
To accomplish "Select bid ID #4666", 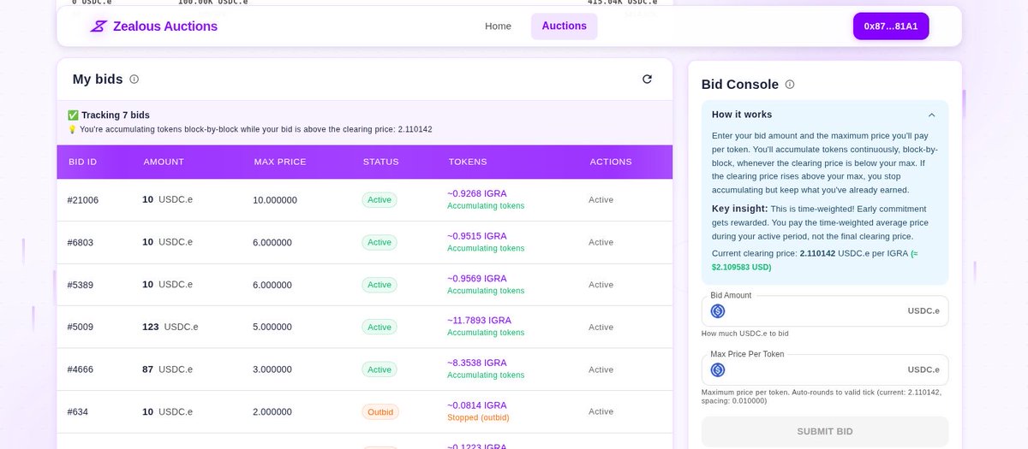I will pos(81,369).
